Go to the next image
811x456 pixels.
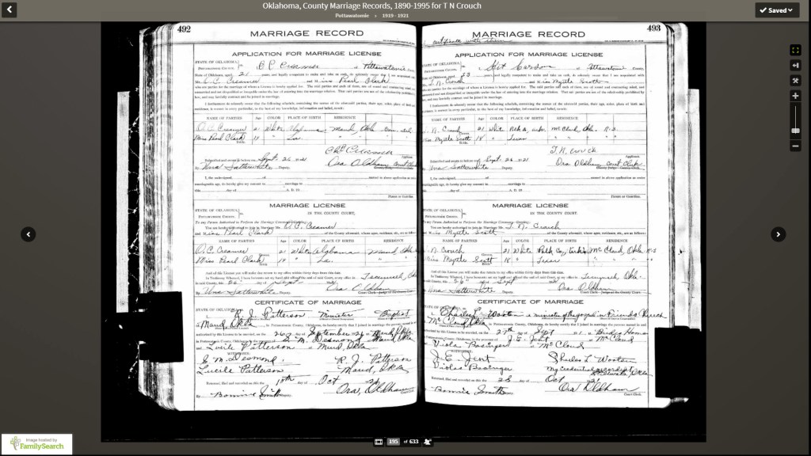point(779,234)
